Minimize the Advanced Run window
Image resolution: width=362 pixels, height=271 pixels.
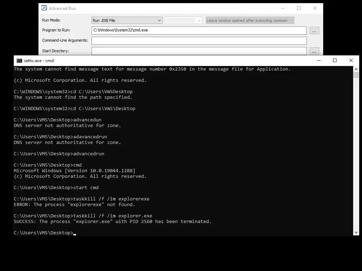point(283,8)
